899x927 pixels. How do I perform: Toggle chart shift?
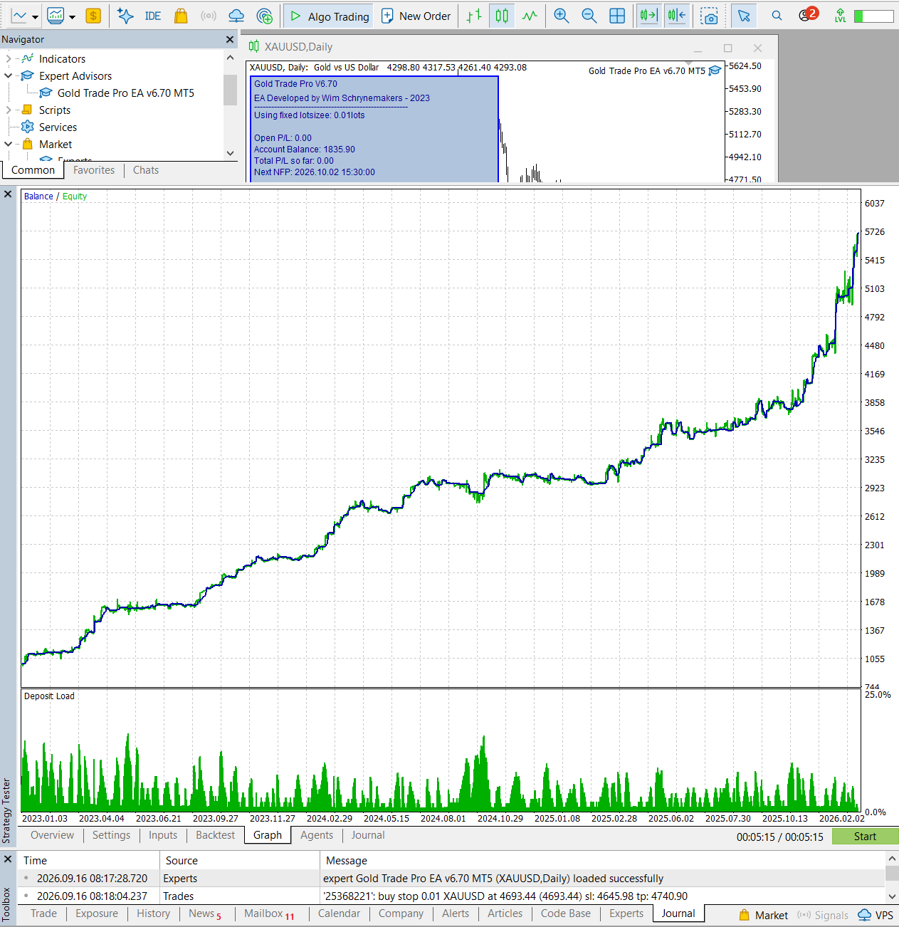point(677,16)
